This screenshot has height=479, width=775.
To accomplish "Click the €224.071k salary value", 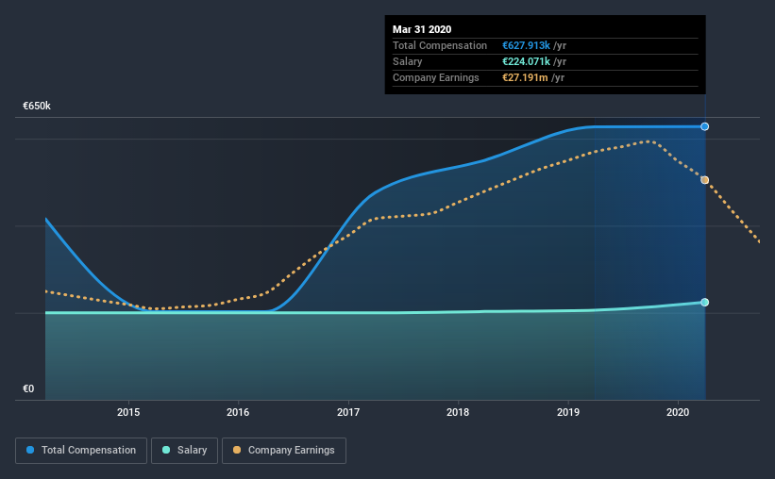I will [x=527, y=61].
